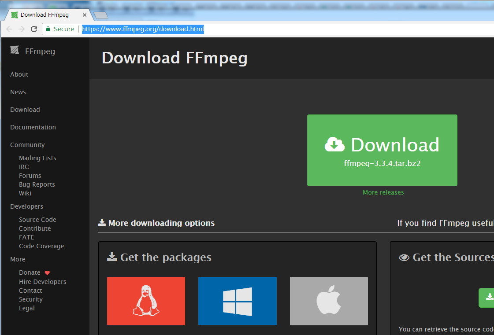Open a new browser tab

pos(101,15)
